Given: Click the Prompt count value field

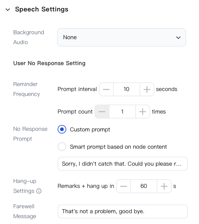Looking at the screenshot, I should click(122, 112).
